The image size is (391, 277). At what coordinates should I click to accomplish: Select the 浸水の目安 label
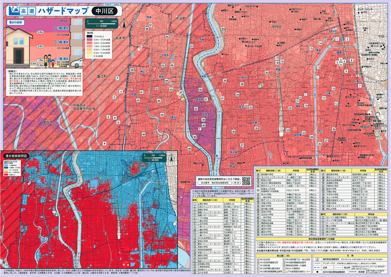coord(15,22)
